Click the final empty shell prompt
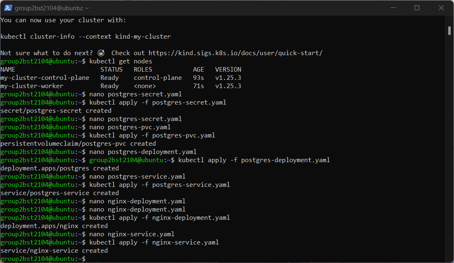Image resolution: width=454 pixels, height=263 pixels. pyautogui.click(x=43, y=259)
